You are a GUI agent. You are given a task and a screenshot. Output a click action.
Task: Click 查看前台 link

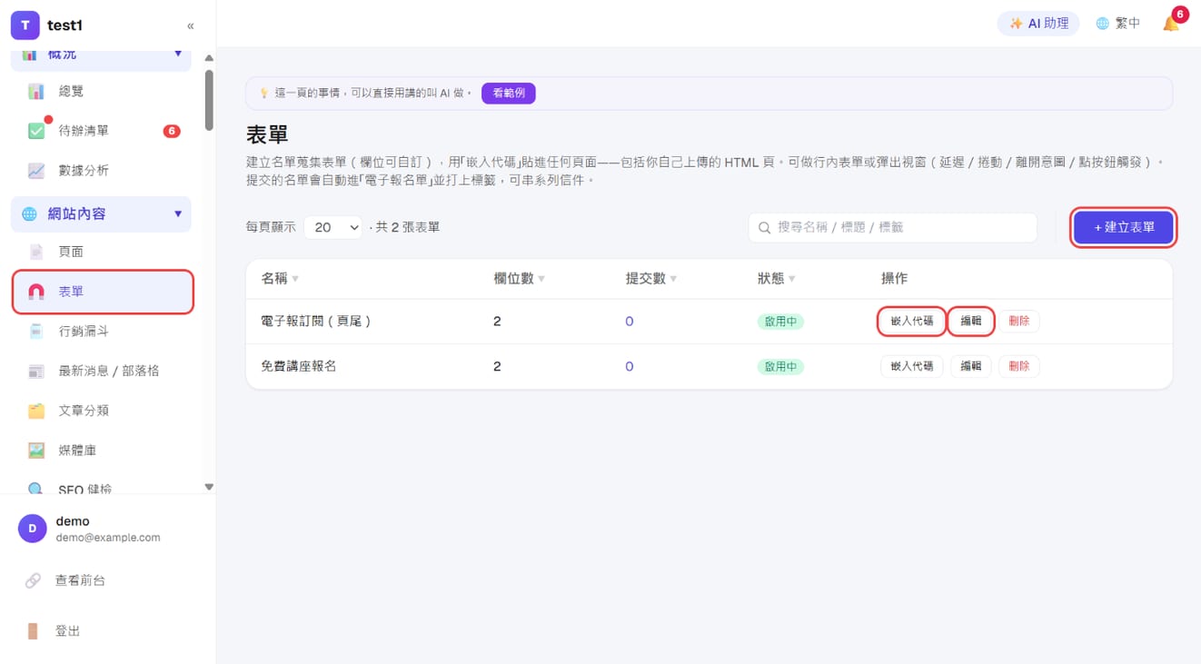tap(80, 580)
